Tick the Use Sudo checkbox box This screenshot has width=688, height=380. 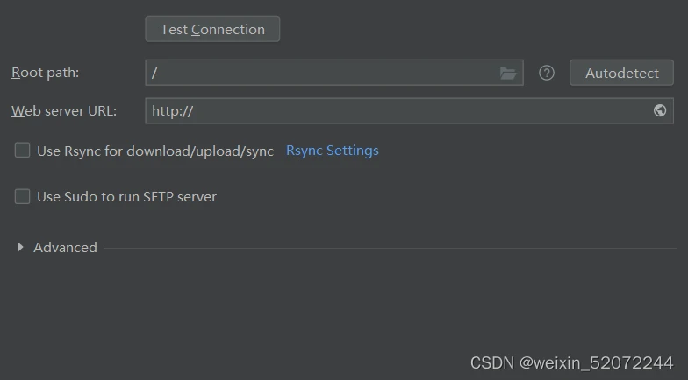(23, 196)
